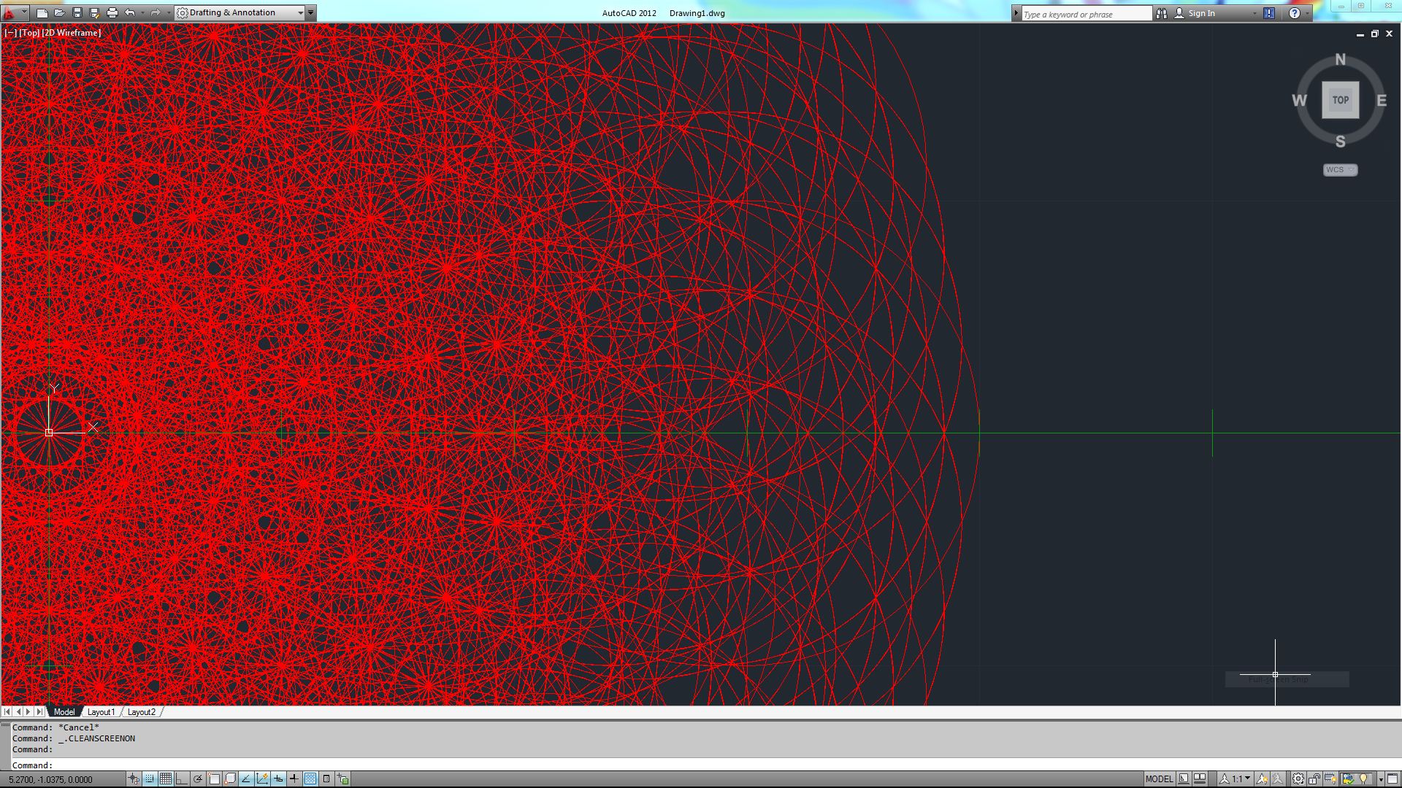
Task: Click the Open file folder icon
Action: click(x=60, y=13)
